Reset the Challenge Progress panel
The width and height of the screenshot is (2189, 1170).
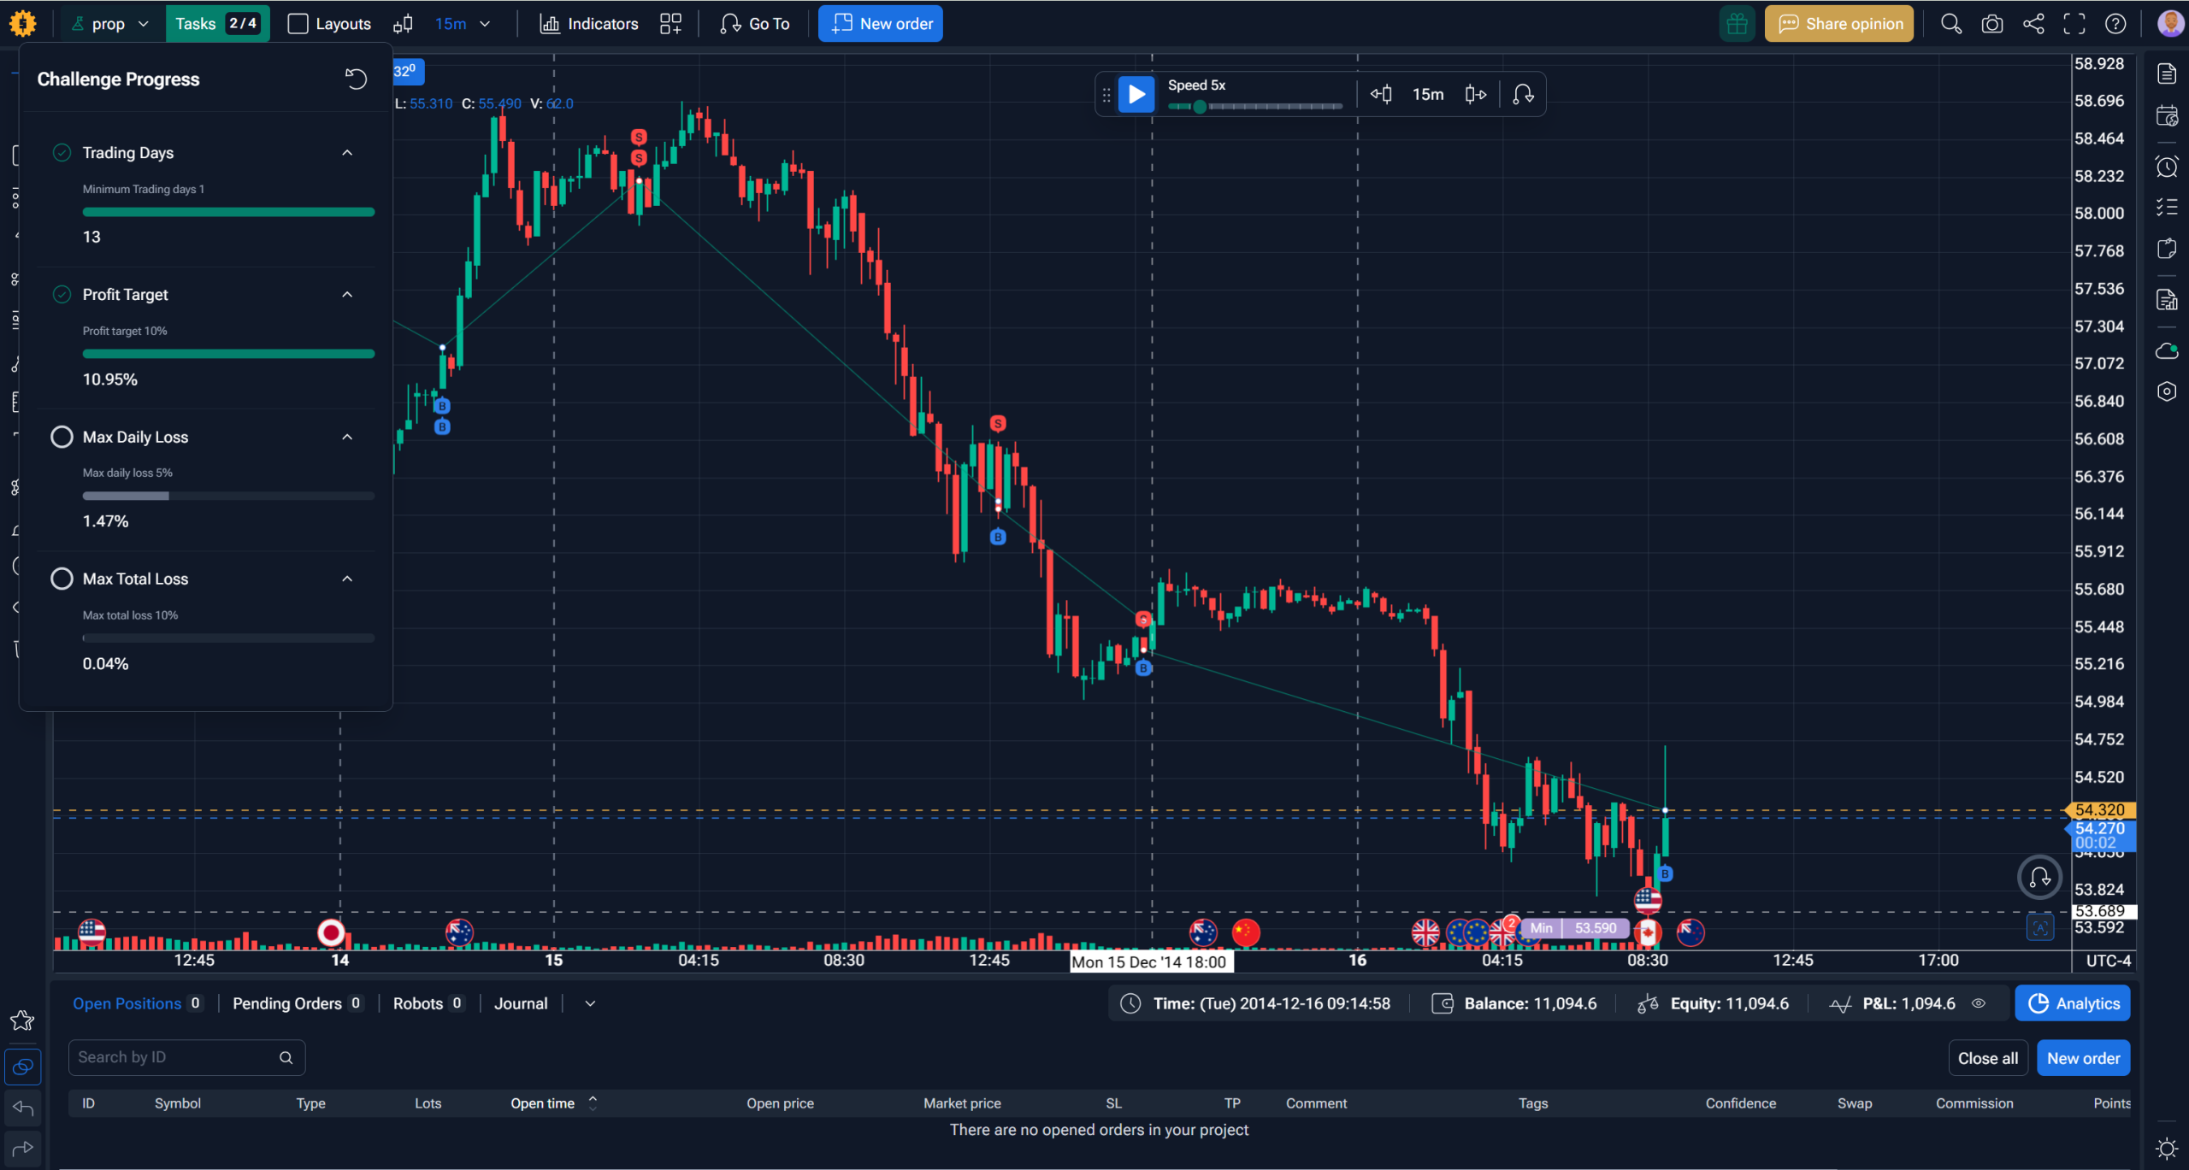(356, 79)
